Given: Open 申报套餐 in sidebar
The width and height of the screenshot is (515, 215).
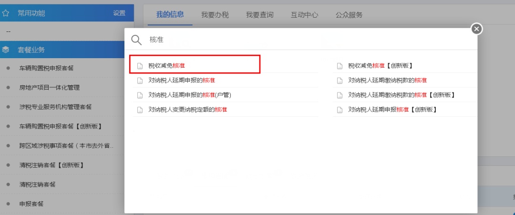Looking at the screenshot, I should [31, 204].
